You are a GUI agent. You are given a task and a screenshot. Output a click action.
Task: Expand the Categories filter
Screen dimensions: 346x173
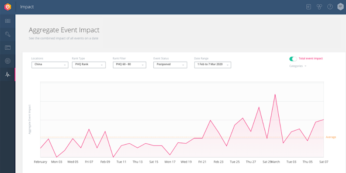pyautogui.click(x=298, y=66)
